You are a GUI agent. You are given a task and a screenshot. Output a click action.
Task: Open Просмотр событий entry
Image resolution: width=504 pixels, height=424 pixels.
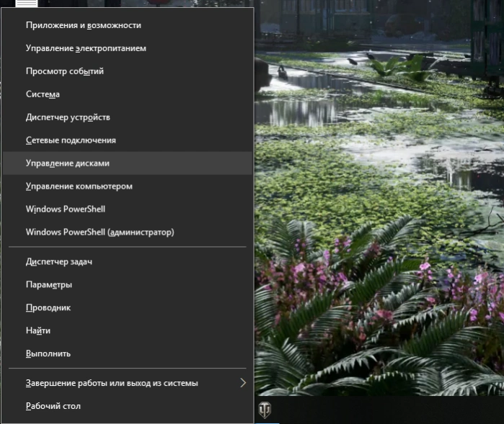[x=128, y=71]
